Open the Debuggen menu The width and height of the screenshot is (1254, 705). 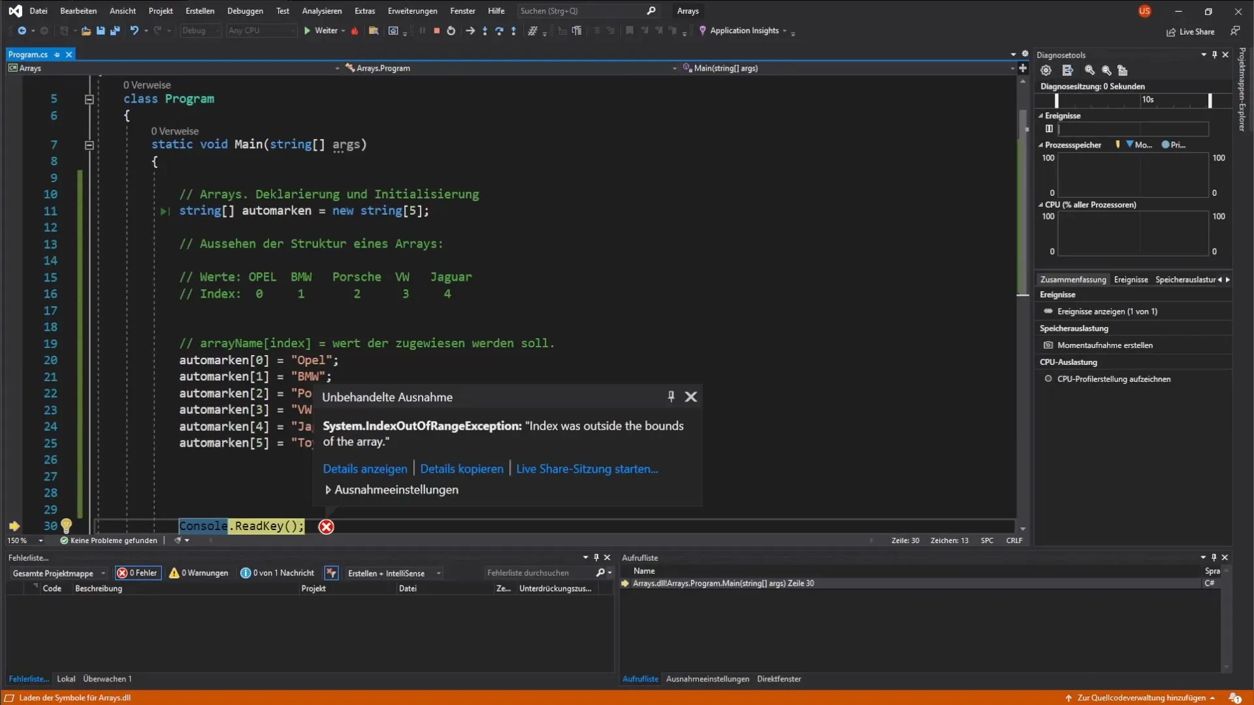pos(245,10)
